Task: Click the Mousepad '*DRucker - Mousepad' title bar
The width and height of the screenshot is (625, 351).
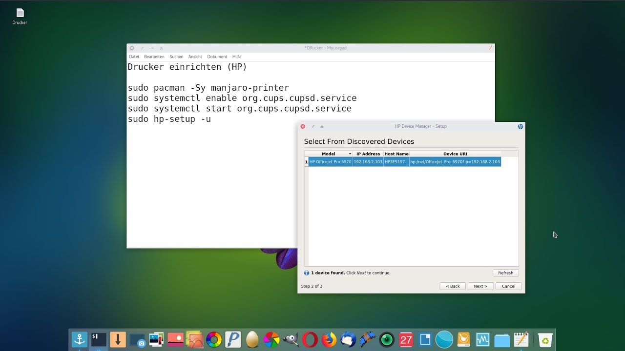Action: click(325, 48)
